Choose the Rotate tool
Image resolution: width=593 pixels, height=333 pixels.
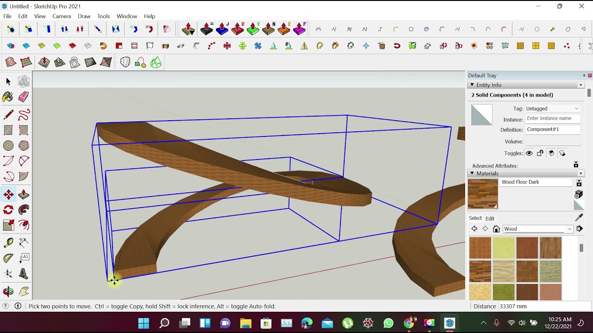8,210
